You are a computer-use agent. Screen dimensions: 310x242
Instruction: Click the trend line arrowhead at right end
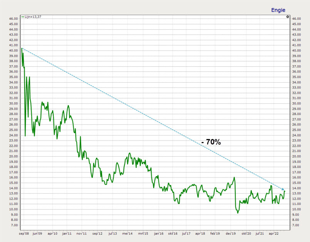click(283, 189)
